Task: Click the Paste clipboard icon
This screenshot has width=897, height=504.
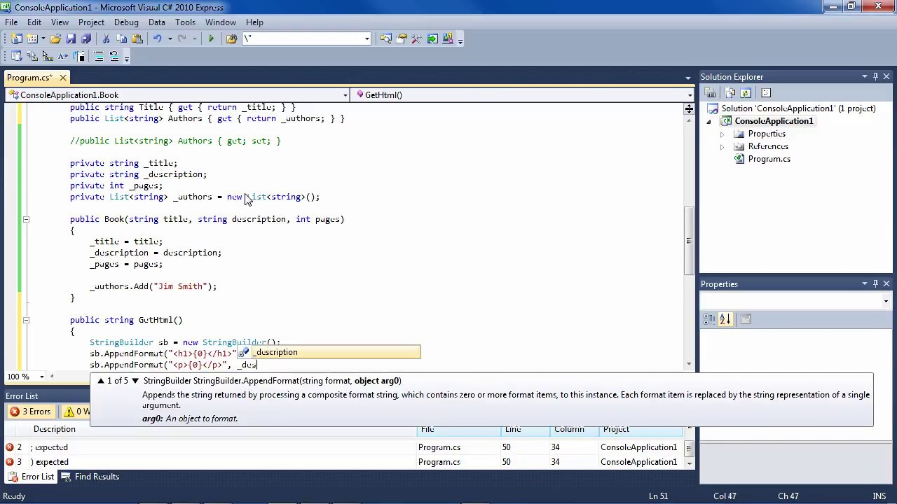Action: click(137, 38)
